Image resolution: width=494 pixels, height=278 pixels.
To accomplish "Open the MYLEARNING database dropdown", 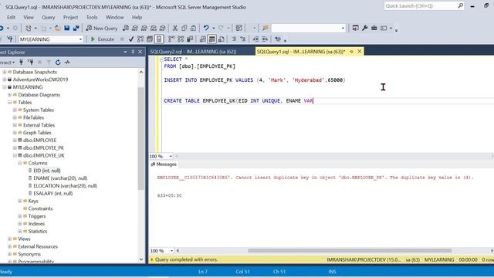I will (x=80, y=39).
